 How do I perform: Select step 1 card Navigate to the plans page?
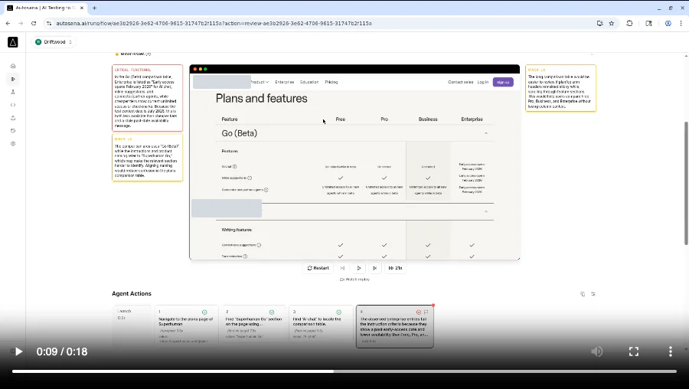coord(186,325)
